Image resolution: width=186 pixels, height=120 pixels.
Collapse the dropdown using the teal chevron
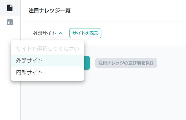coord(60,33)
